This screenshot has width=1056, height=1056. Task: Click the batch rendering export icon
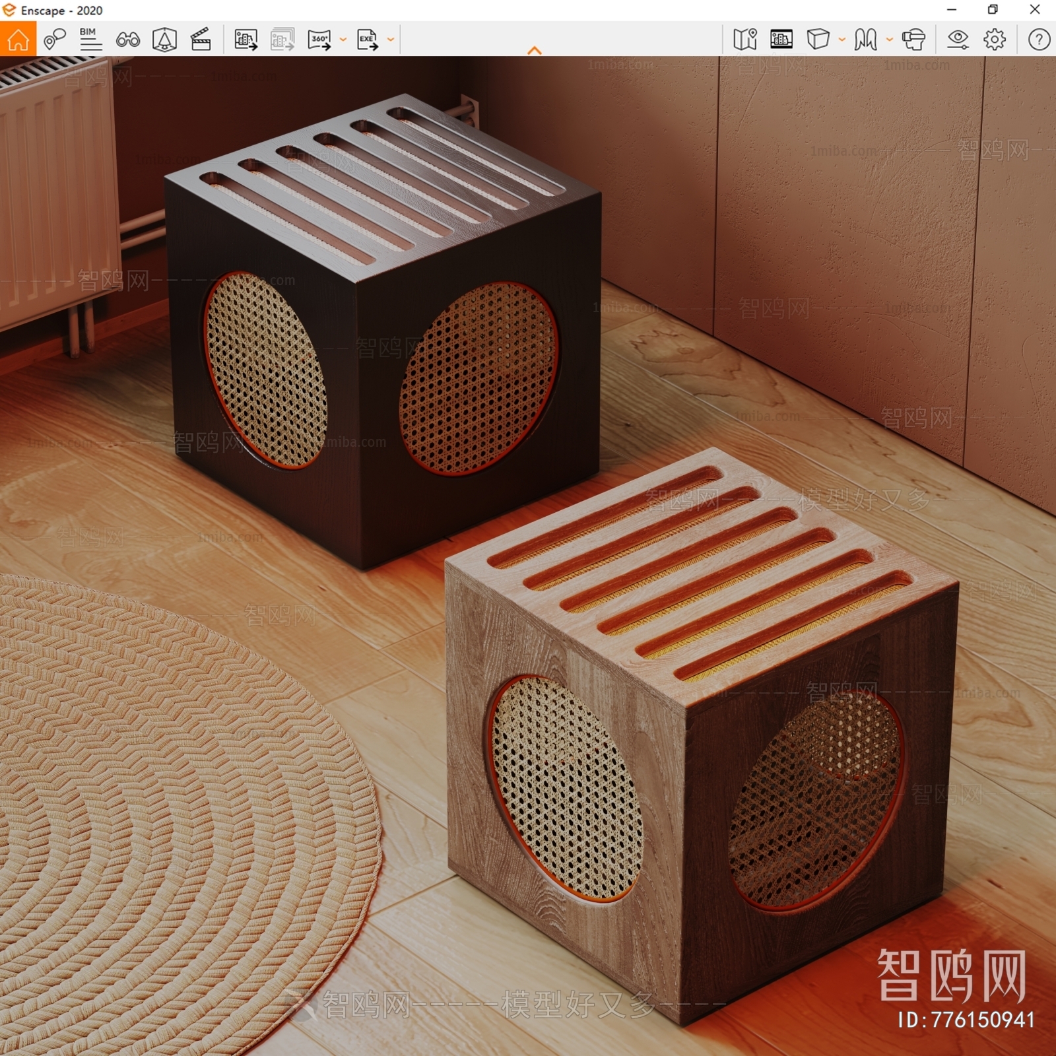(x=282, y=40)
